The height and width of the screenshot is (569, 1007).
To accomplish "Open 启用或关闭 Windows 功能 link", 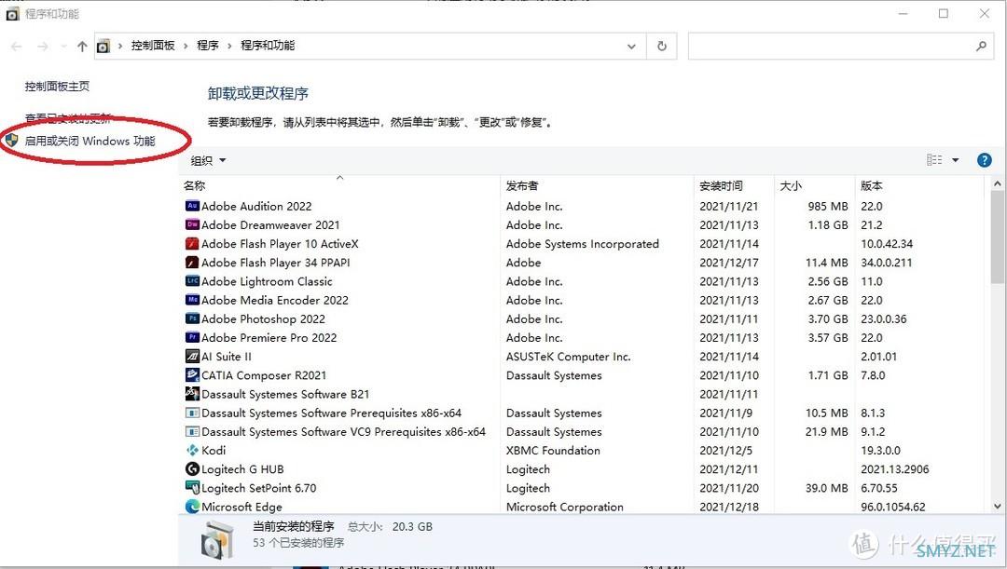I will [x=90, y=141].
